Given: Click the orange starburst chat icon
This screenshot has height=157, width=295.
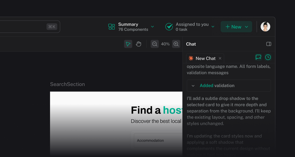Looking at the screenshot, I should pos(191,58).
